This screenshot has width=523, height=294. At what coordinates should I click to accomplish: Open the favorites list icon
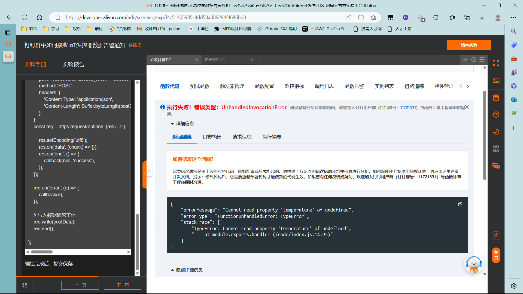pyautogui.click(x=452, y=17)
